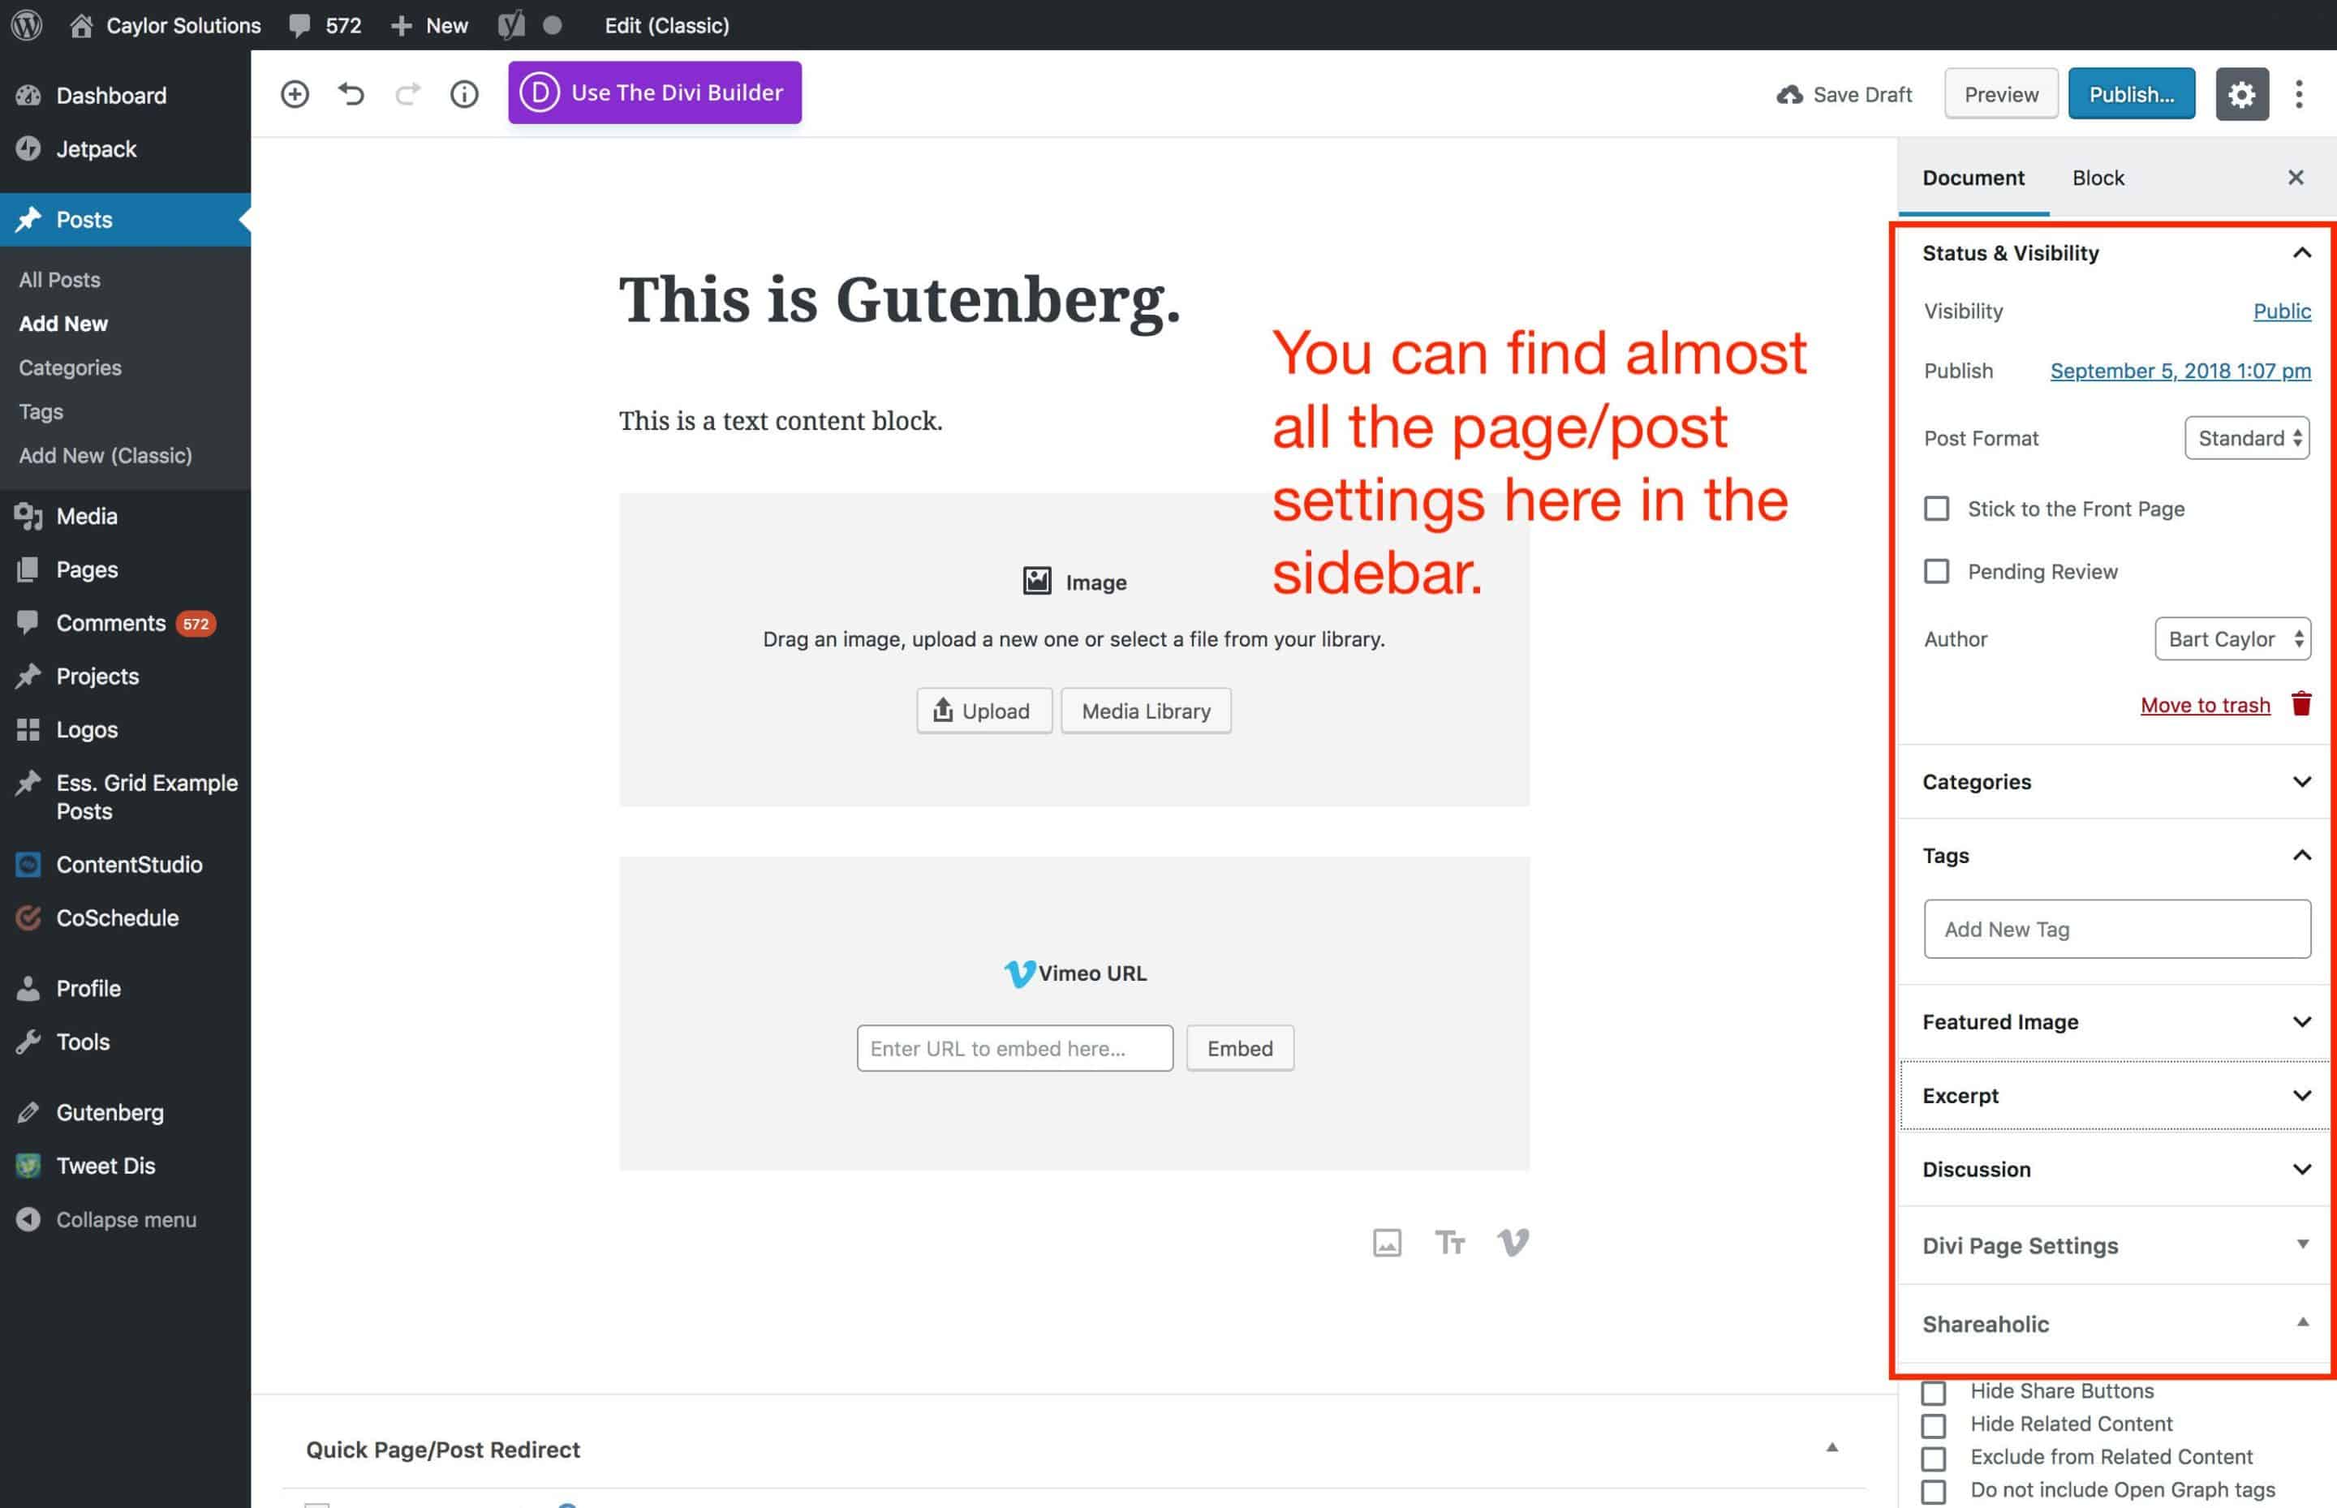The height and width of the screenshot is (1508, 2337).
Task: Click the Vimeo URL input field
Action: point(1014,1048)
